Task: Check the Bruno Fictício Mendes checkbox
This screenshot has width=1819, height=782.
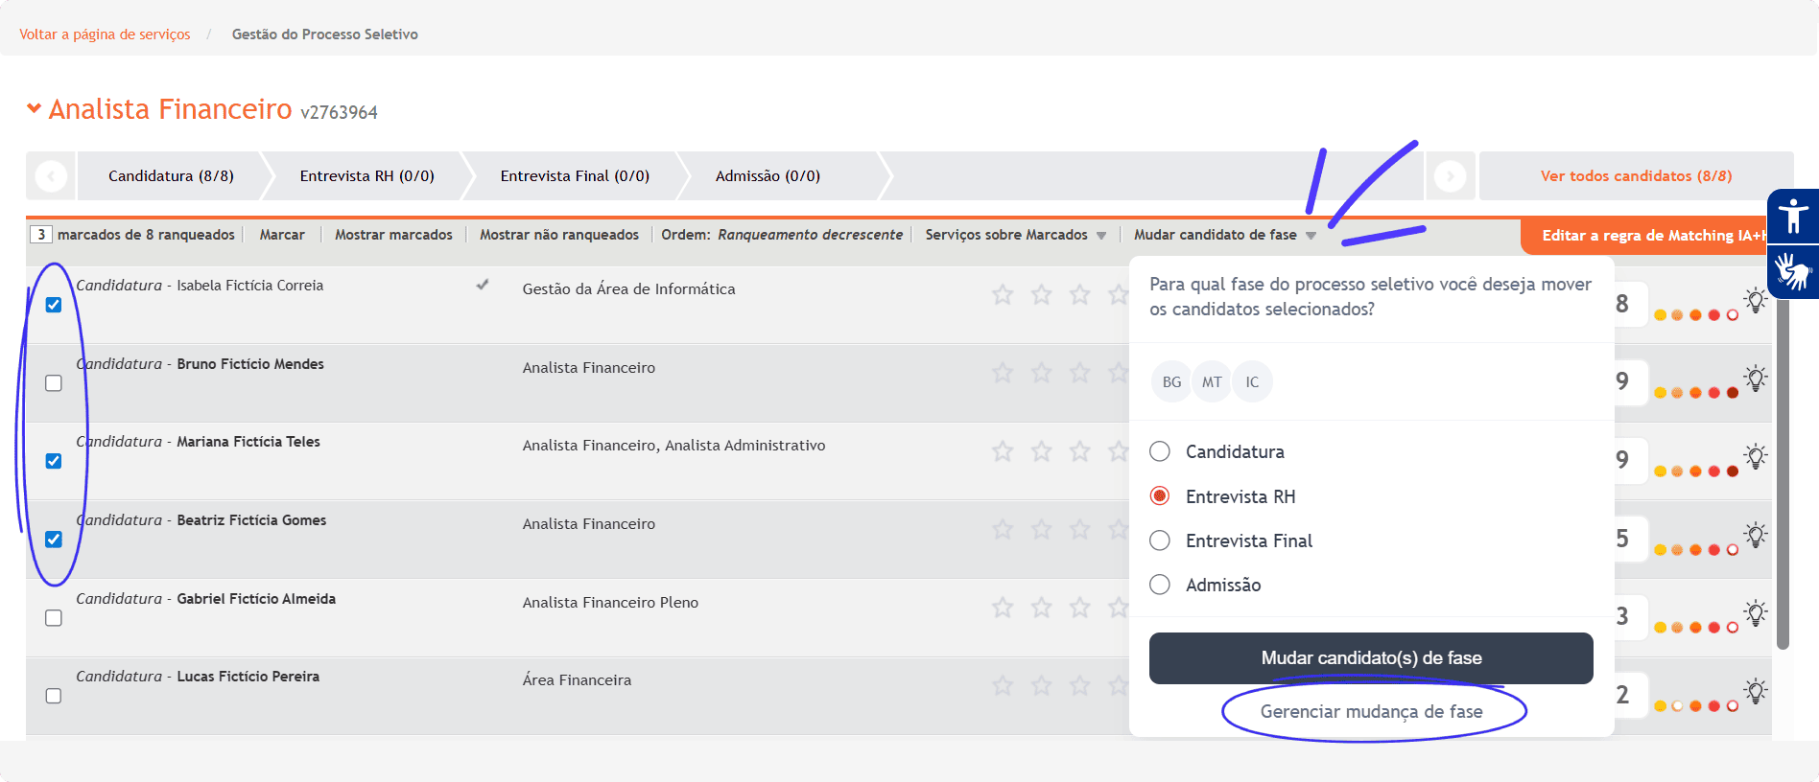Action: [x=54, y=383]
